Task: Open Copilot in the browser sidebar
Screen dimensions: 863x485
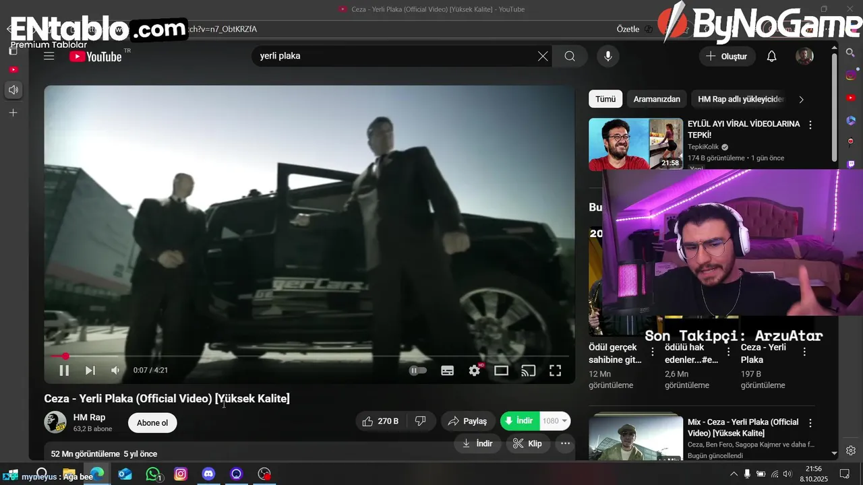Action: [851, 120]
